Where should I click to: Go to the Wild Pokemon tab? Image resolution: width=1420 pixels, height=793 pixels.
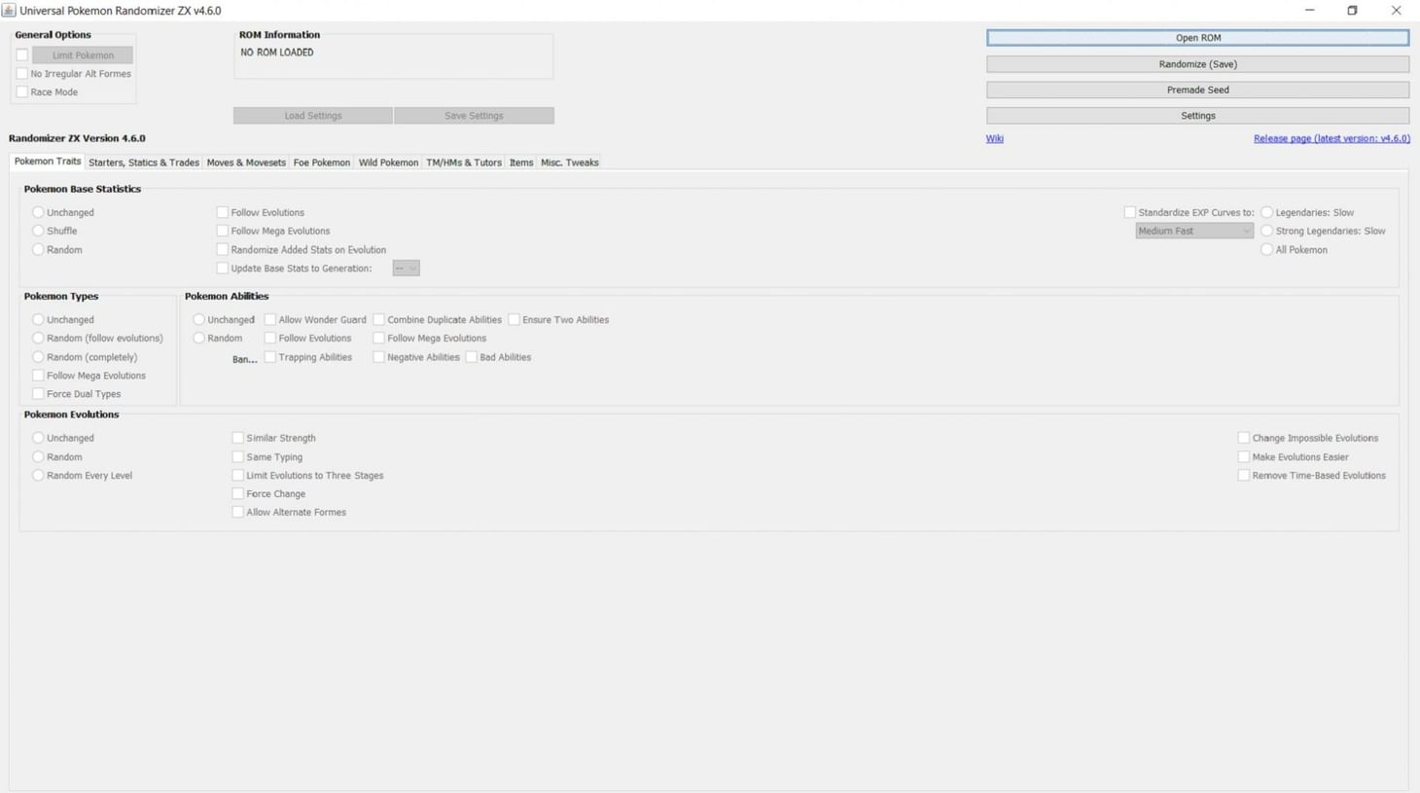tap(388, 162)
